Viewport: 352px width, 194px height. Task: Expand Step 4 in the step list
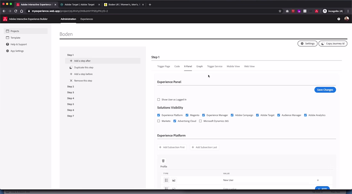(x=70, y=98)
